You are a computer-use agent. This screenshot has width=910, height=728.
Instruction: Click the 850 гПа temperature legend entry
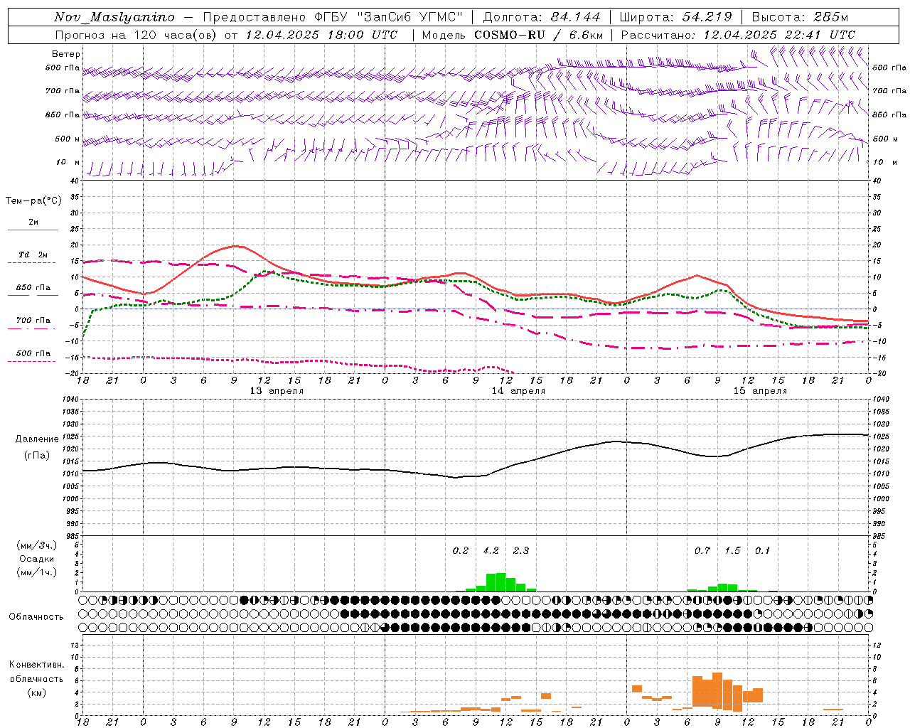click(x=33, y=288)
